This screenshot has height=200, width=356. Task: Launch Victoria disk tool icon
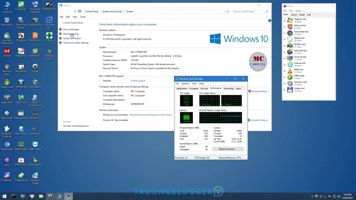49,37
